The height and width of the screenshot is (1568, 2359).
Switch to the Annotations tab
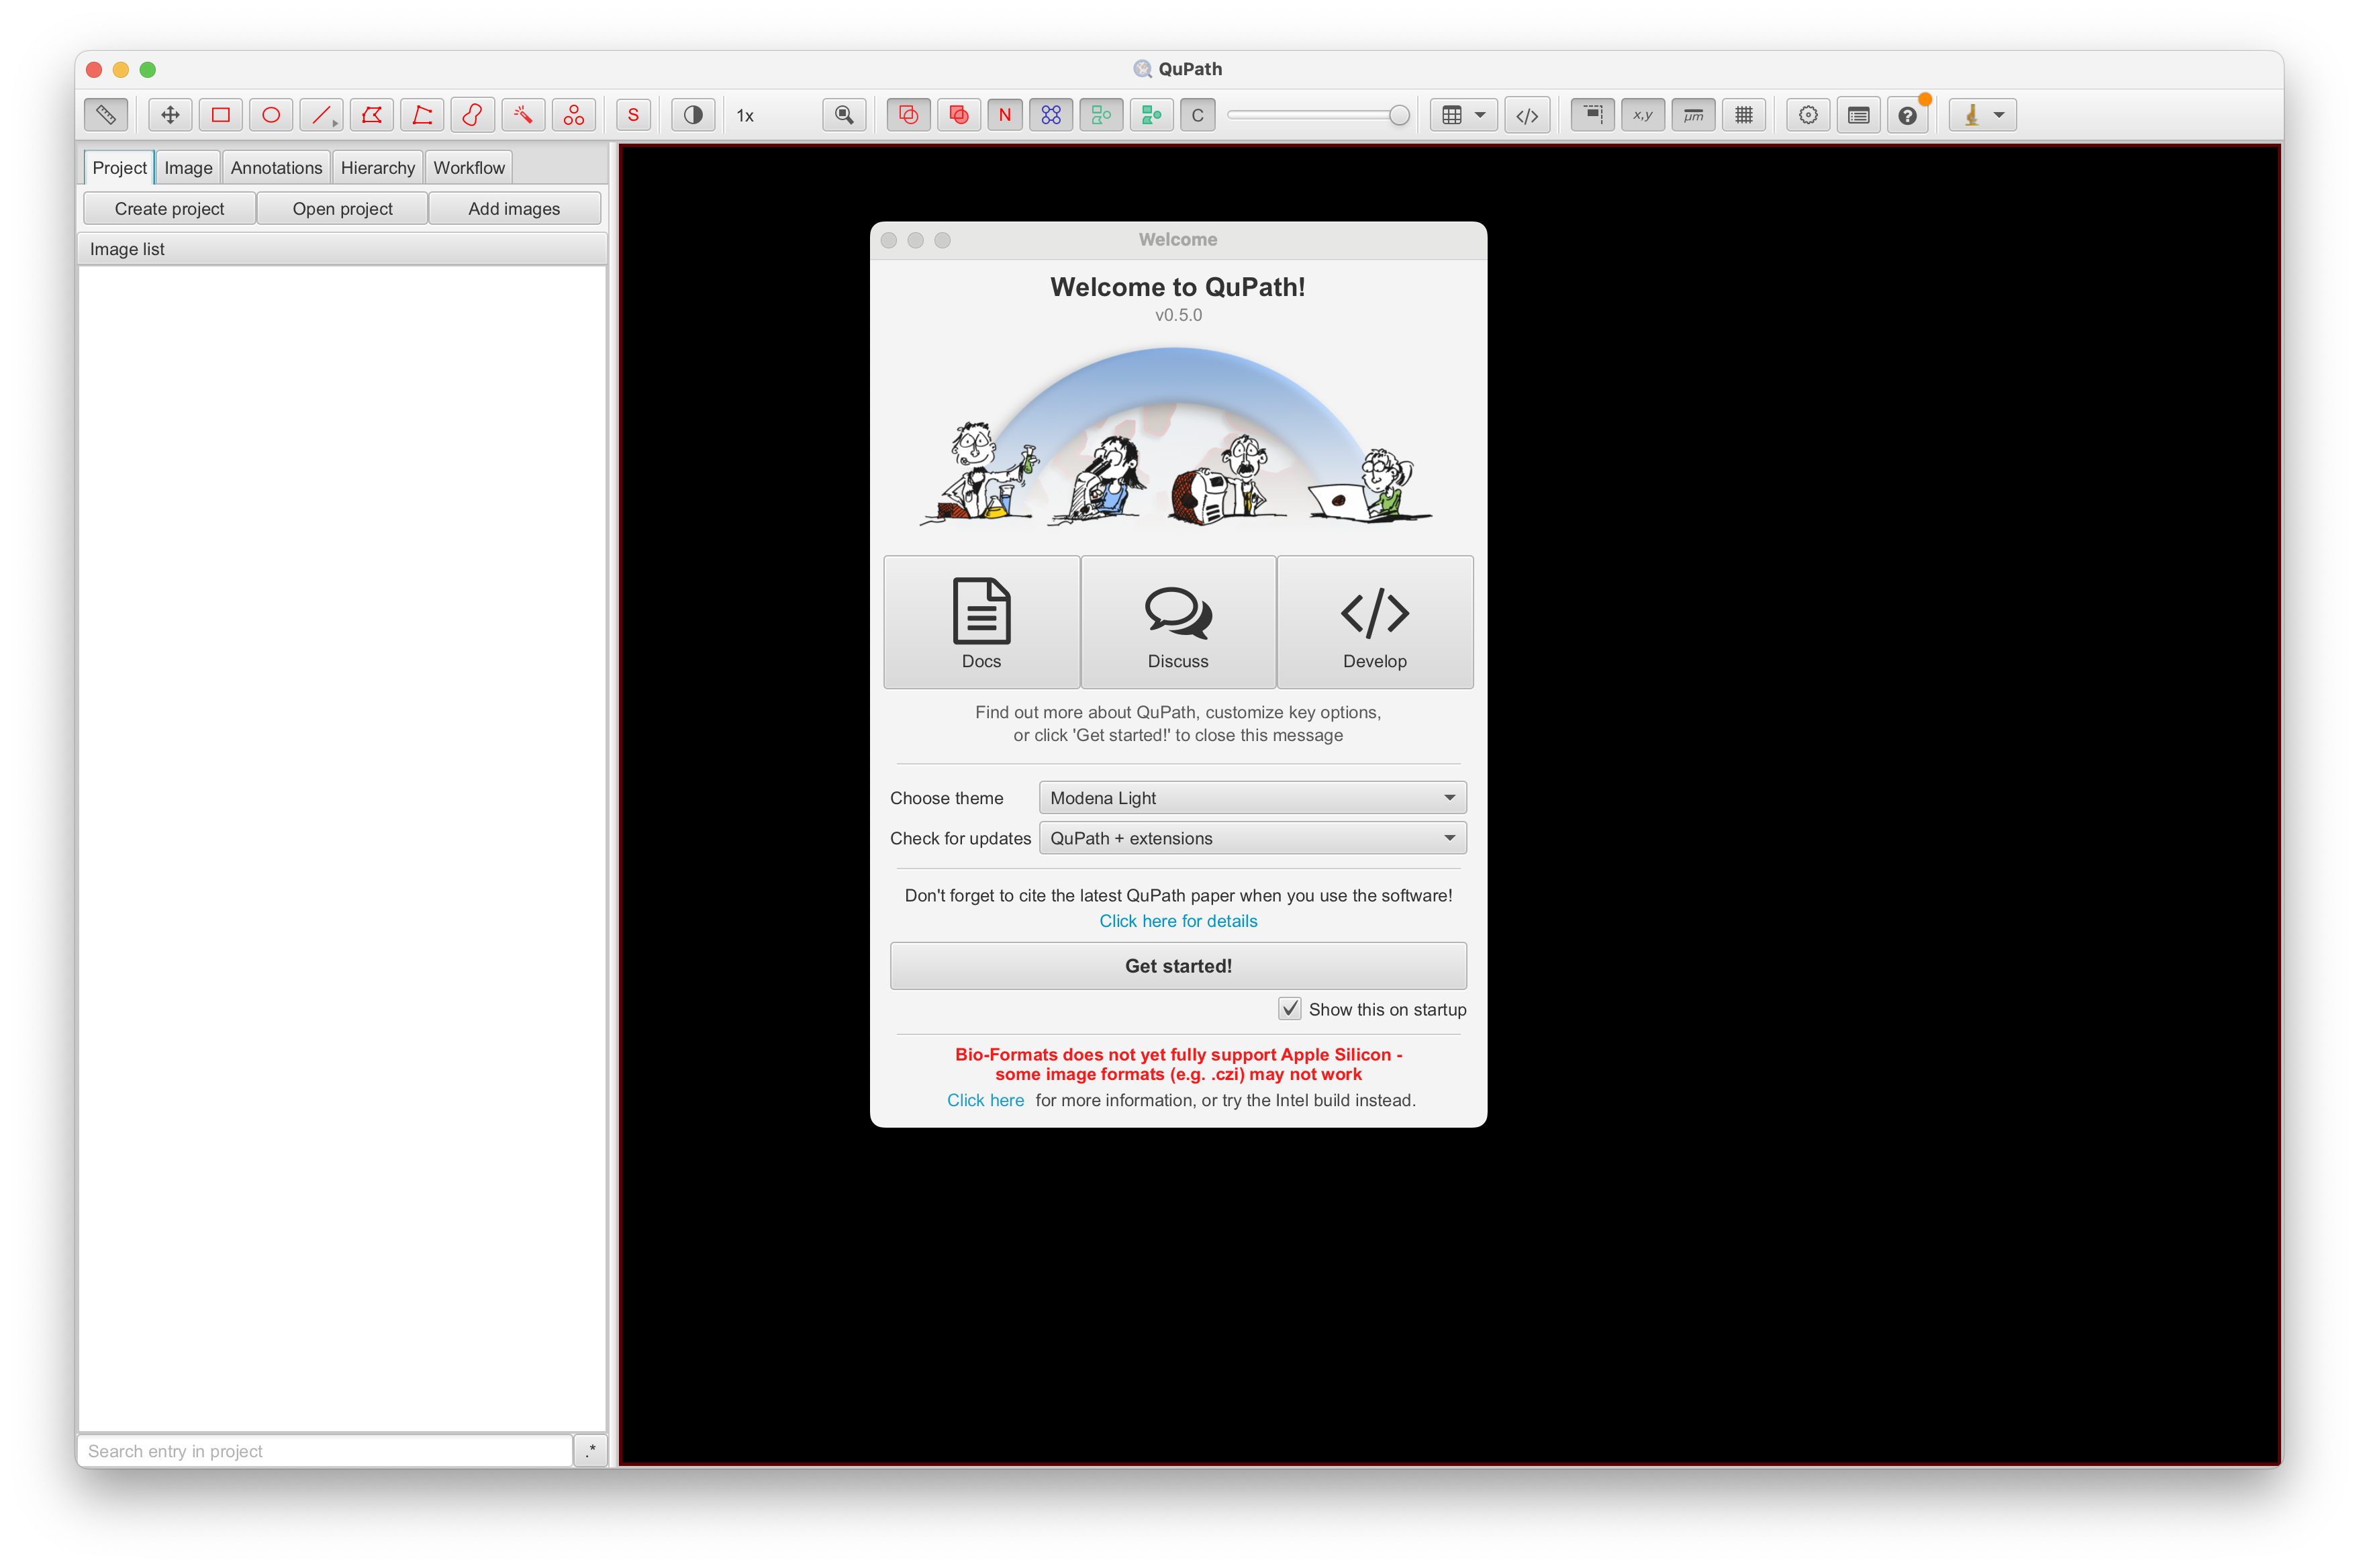[276, 167]
